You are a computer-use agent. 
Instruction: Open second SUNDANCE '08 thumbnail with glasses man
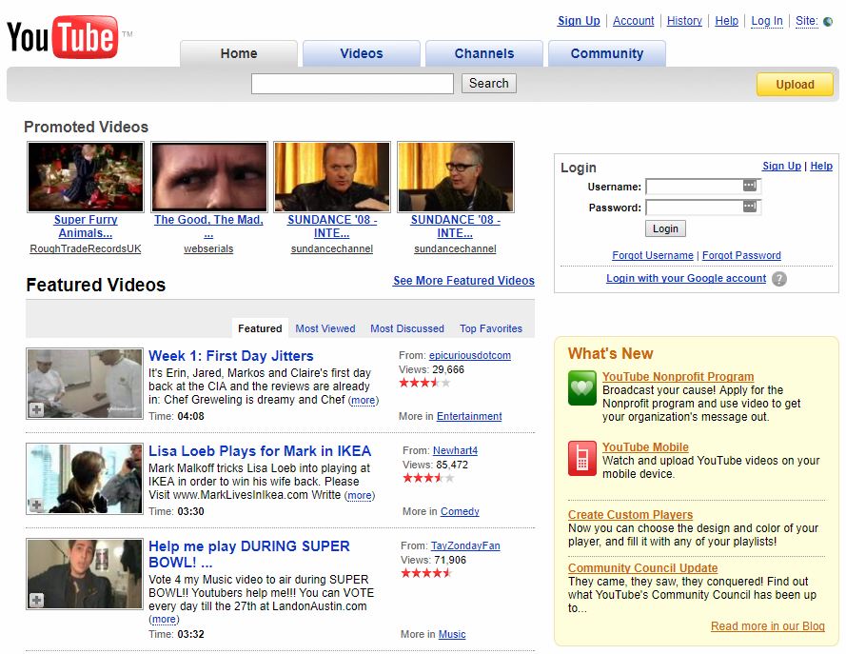point(456,177)
